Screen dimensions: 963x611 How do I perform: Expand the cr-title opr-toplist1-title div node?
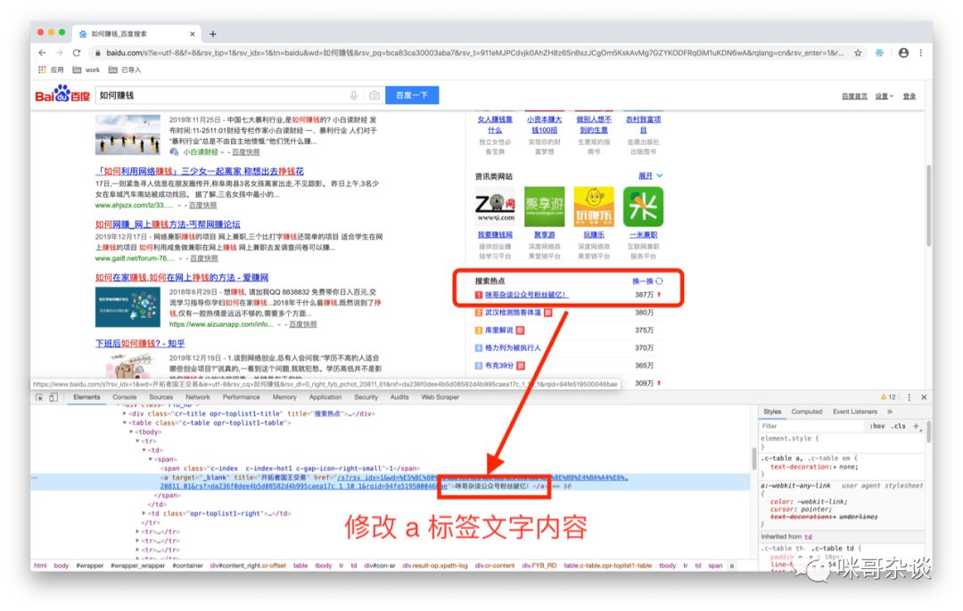pyautogui.click(x=125, y=413)
